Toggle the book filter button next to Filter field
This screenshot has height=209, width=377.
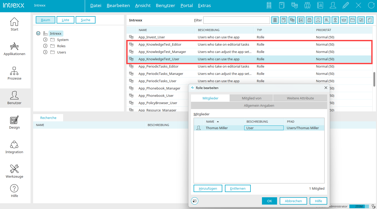pos(284,20)
